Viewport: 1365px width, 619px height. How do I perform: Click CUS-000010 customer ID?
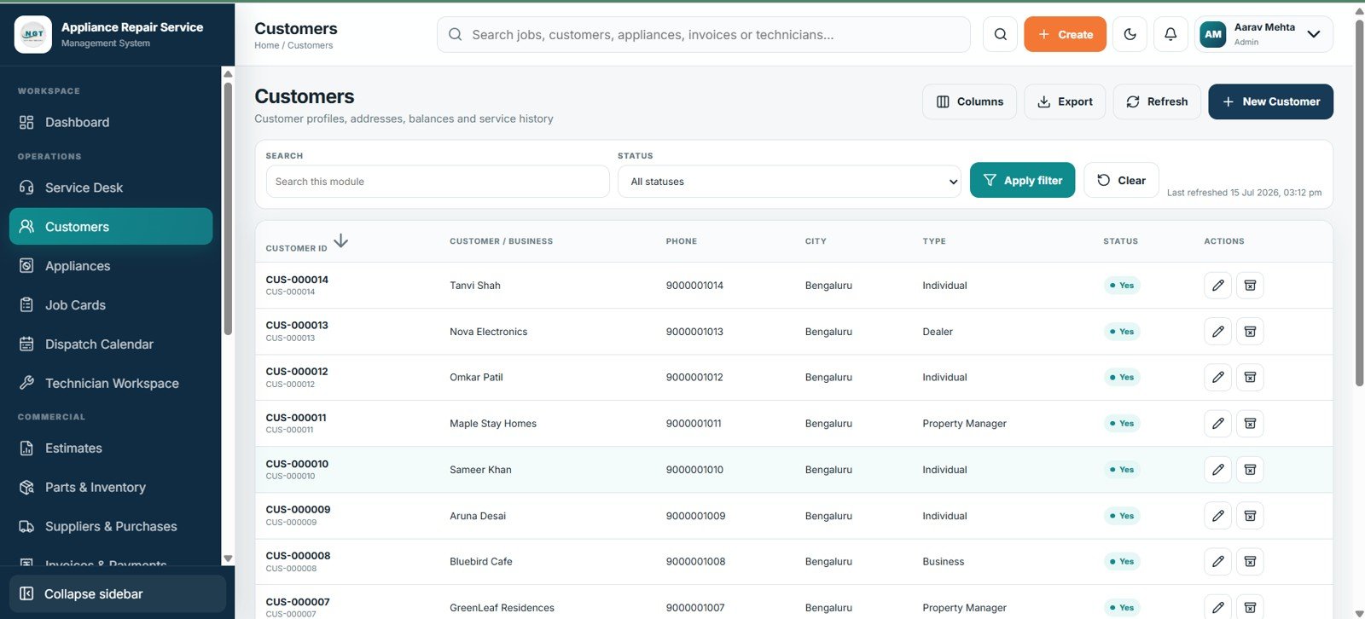[x=297, y=464]
